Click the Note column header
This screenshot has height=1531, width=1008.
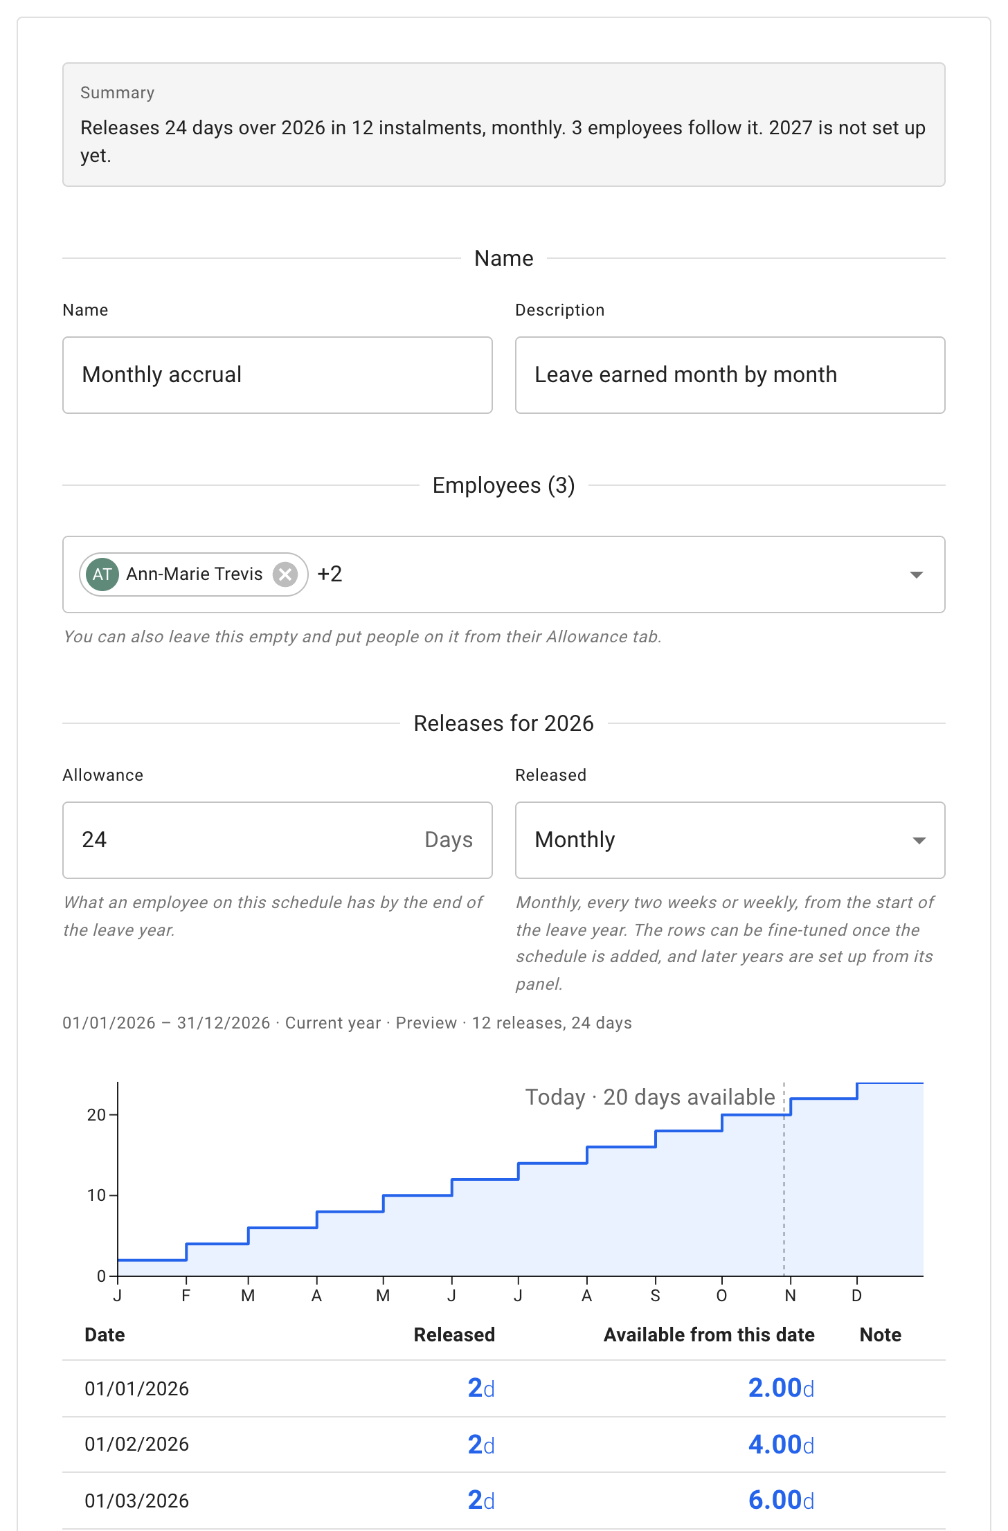click(881, 1334)
